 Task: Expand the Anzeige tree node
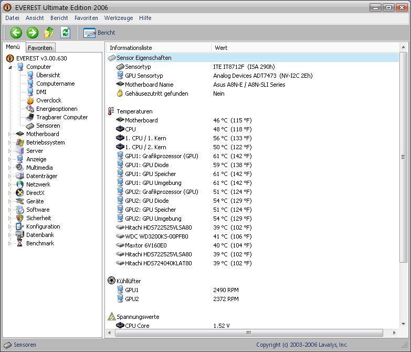coord(9,159)
